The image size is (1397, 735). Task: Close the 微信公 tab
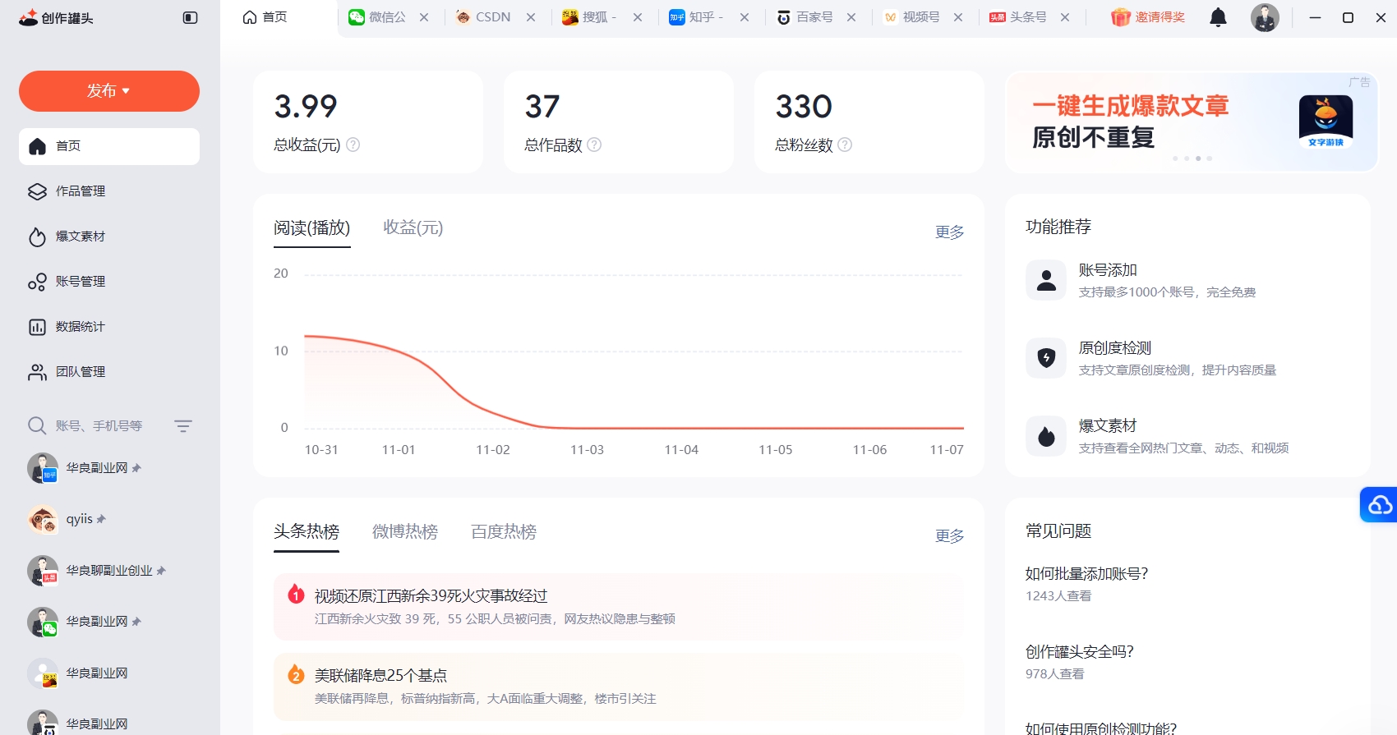coord(424,17)
